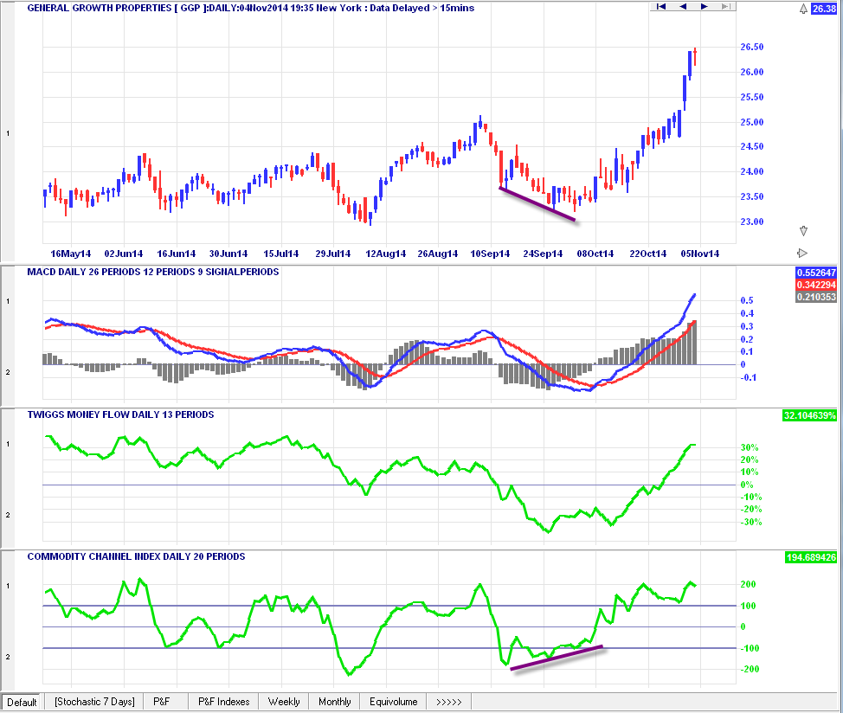The width and height of the screenshot is (843, 713).
Task: Click the purple trendline on CCI panel
Action: 557,658
